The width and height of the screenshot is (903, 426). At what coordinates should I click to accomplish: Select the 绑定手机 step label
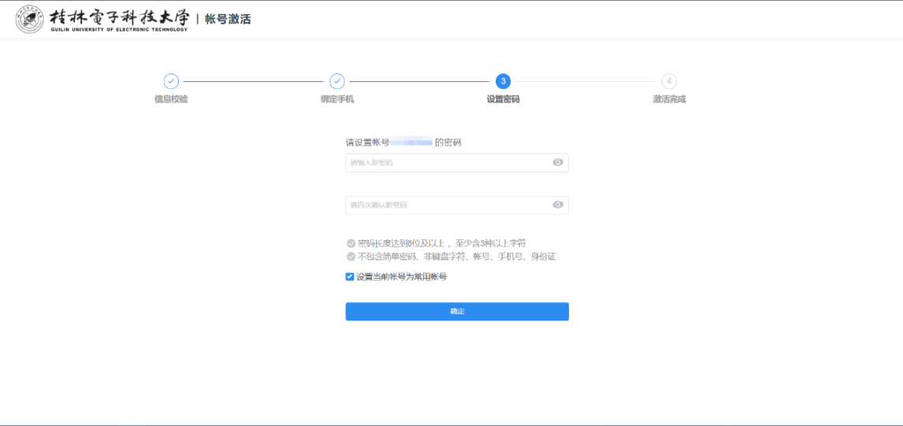point(336,99)
